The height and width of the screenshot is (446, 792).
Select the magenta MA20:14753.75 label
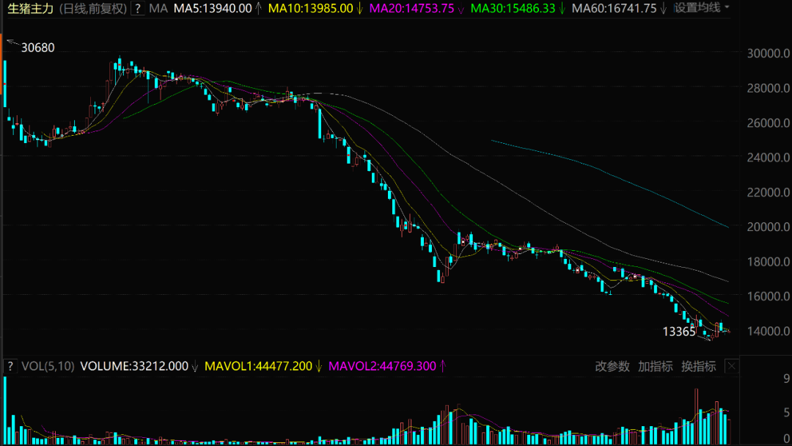tap(411, 8)
